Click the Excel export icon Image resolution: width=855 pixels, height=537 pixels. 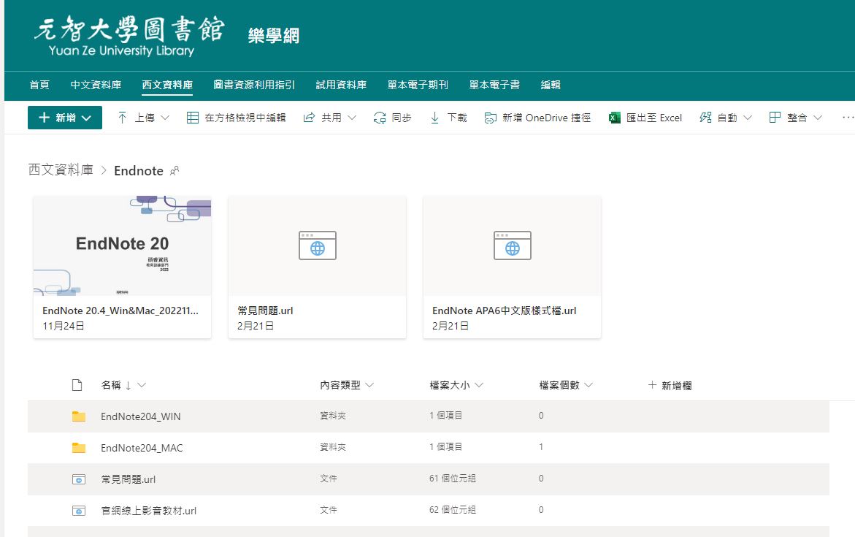pos(615,118)
